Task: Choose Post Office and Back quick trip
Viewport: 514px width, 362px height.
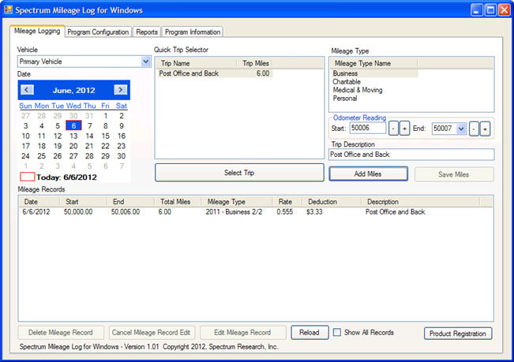Action: pos(192,73)
